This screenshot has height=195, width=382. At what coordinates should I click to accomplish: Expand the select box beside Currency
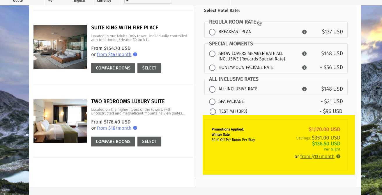tap(148, 1)
